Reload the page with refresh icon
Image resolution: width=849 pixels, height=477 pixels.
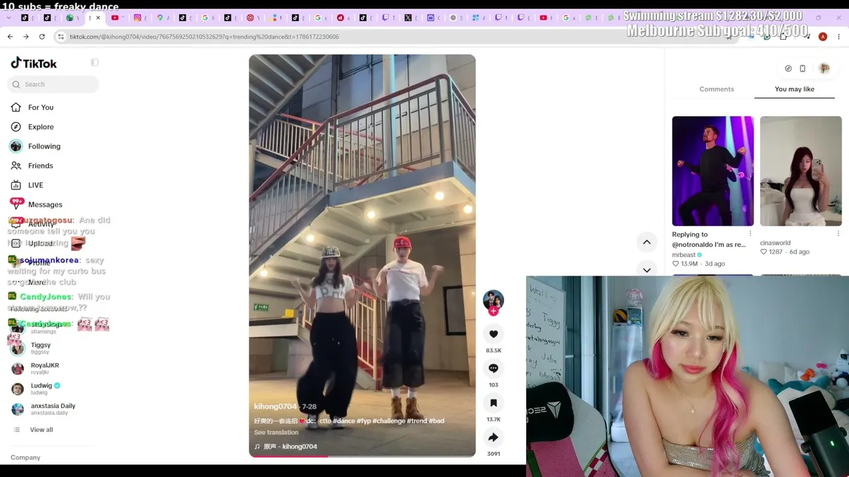(x=42, y=36)
